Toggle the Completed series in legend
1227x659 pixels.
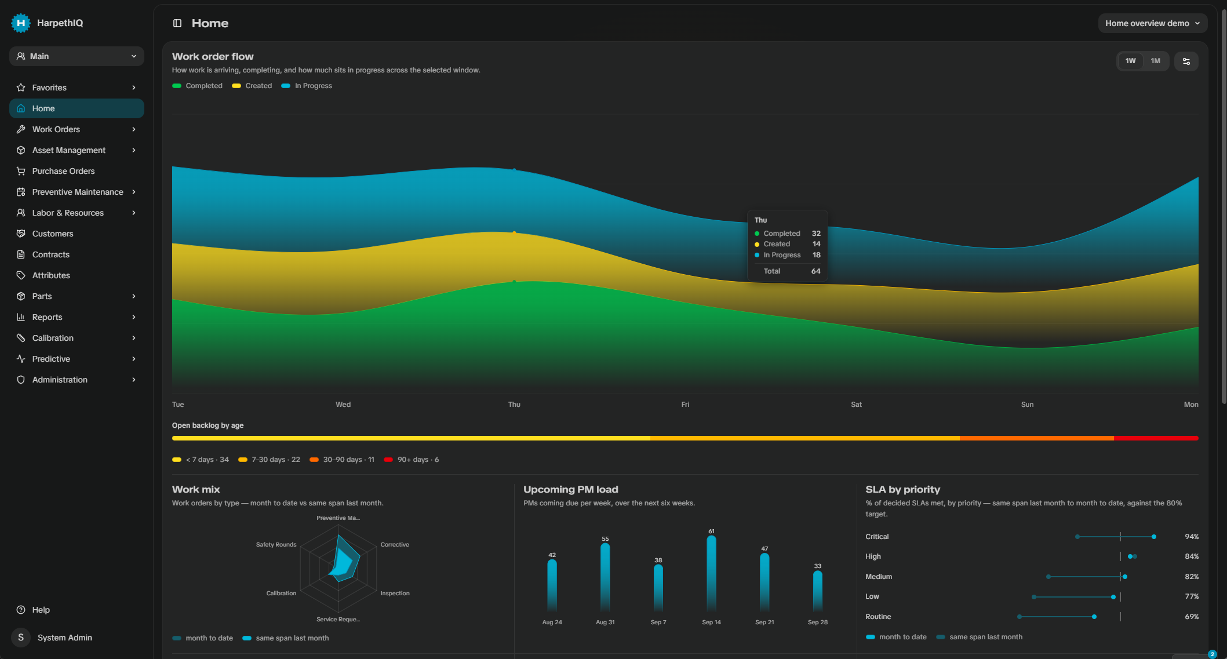tap(197, 86)
